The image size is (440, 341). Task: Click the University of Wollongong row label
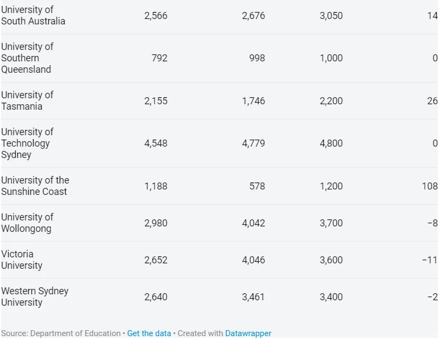pyautogui.click(x=27, y=223)
